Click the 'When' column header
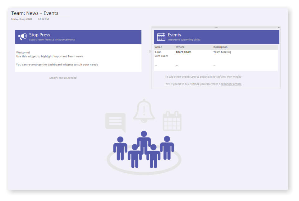 (158, 47)
